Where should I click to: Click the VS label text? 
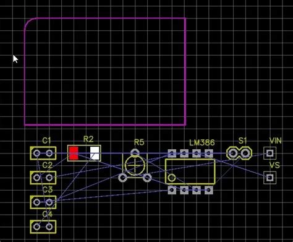(274, 165)
